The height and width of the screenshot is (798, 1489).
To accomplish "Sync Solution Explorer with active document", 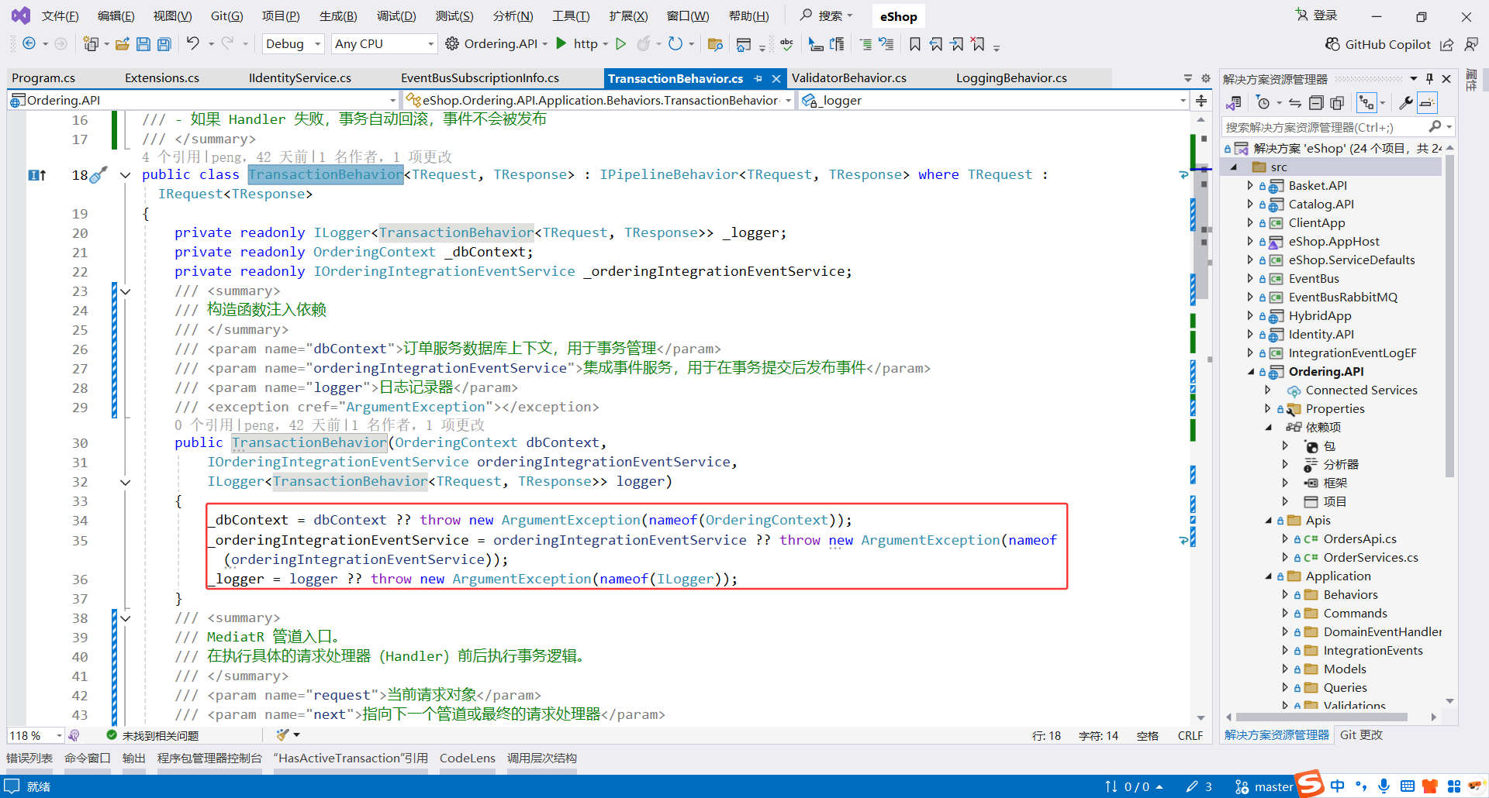I will click(x=1294, y=102).
